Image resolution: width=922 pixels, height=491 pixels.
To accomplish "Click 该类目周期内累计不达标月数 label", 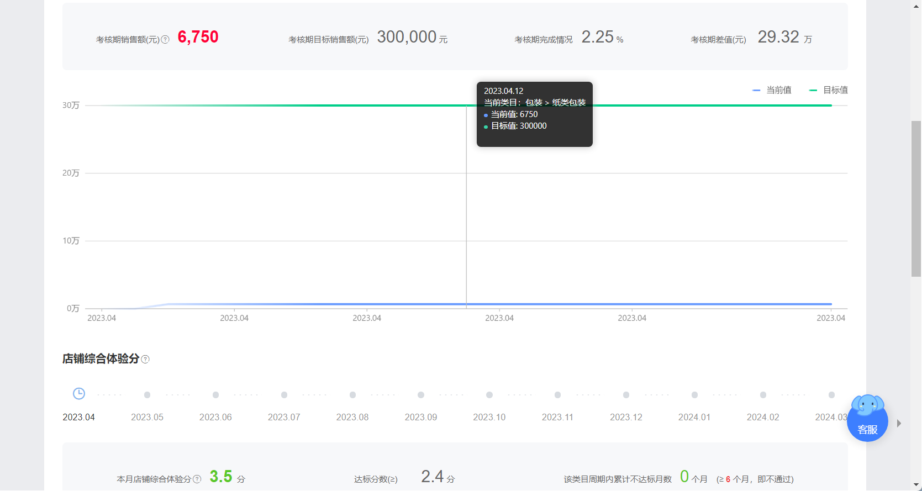I will [618, 479].
